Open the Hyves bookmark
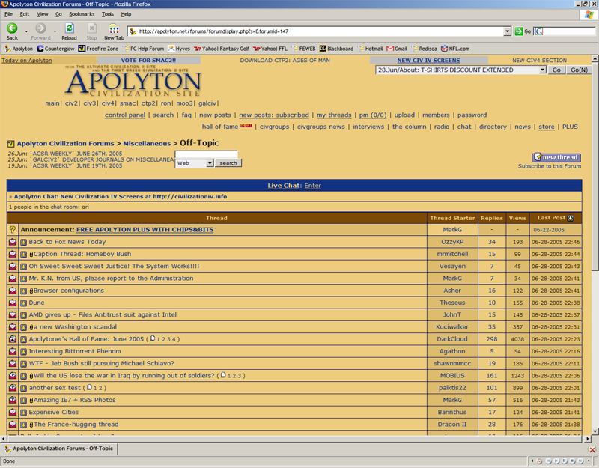Image resolution: width=599 pixels, height=468 pixels. coord(179,49)
